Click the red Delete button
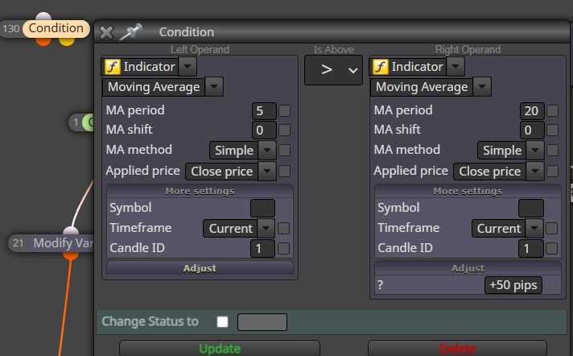573x356 pixels. click(x=458, y=348)
